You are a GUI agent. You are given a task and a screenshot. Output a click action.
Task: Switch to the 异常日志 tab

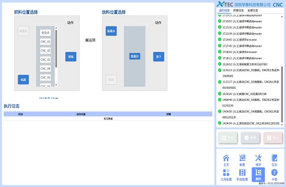[x=238, y=10]
